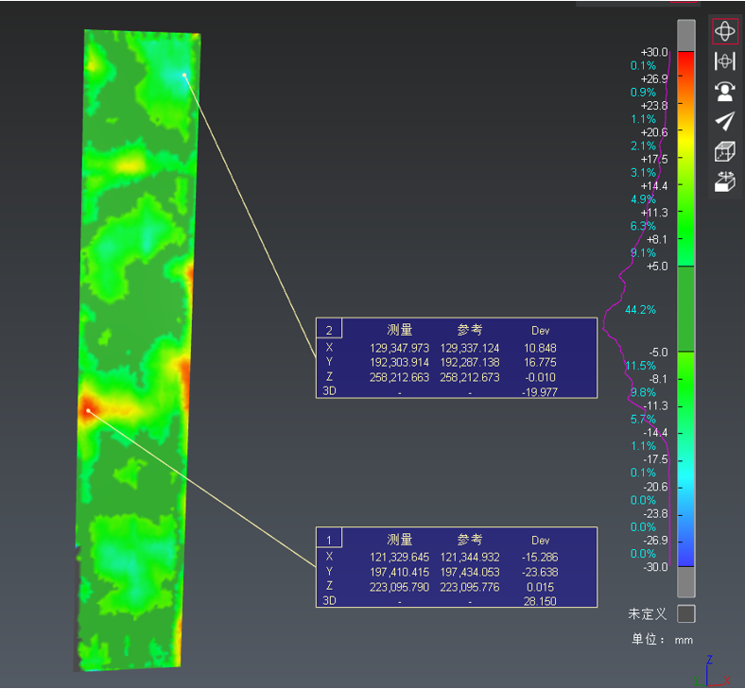Click Z deviation -0.010 in label 2
The height and width of the screenshot is (689, 745).
pos(540,377)
